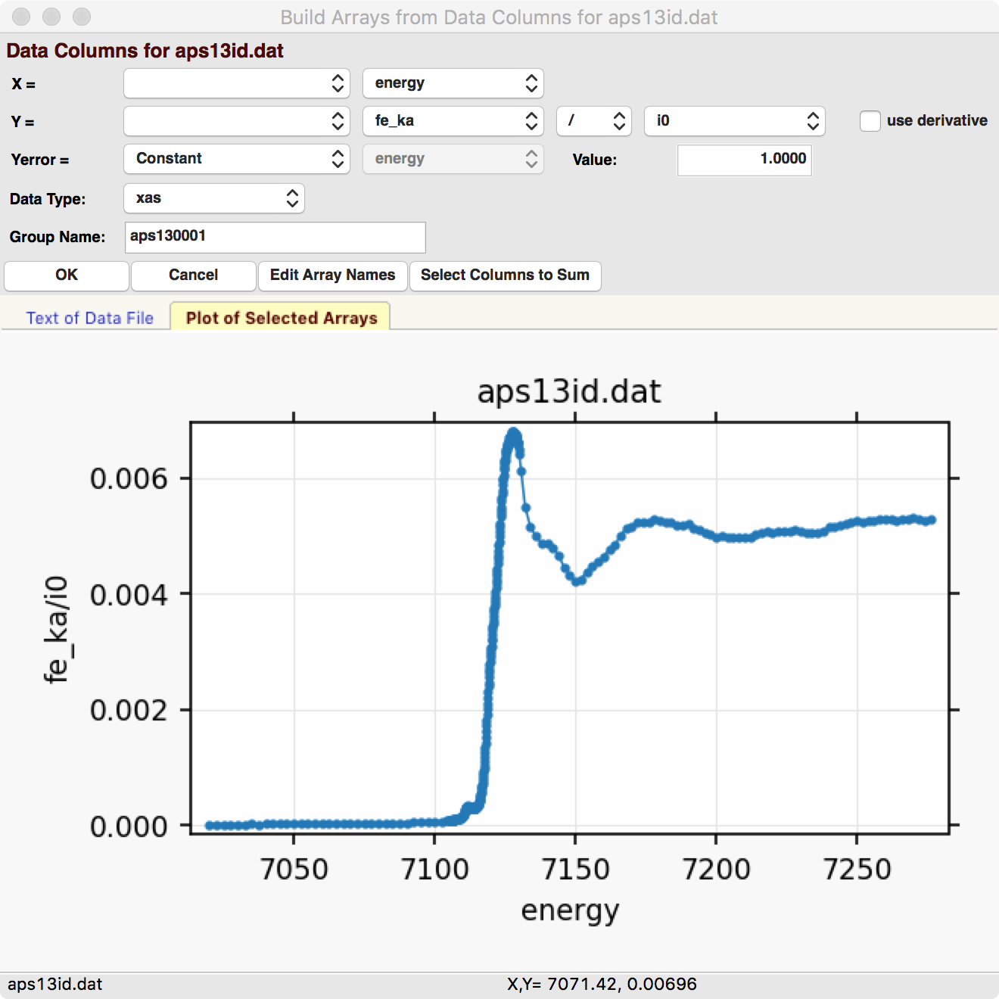Screen dimensions: 999x999
Task: Click the Group Name text field
Action: [x=275, y=237]
